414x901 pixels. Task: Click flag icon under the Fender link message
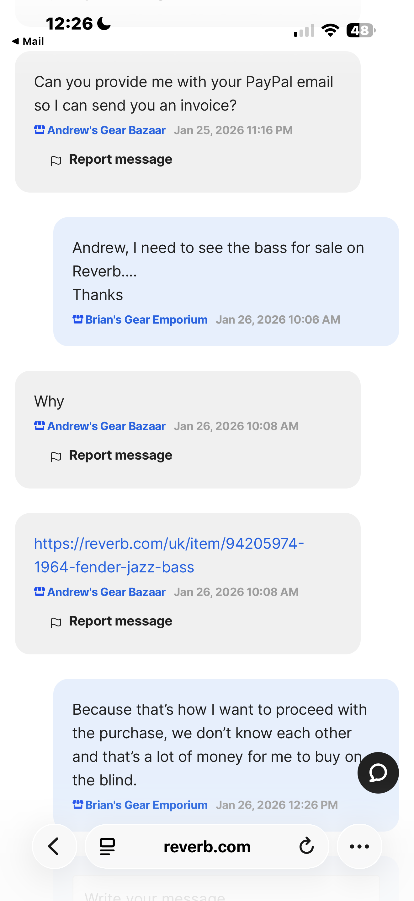click(x=56, y=622)
